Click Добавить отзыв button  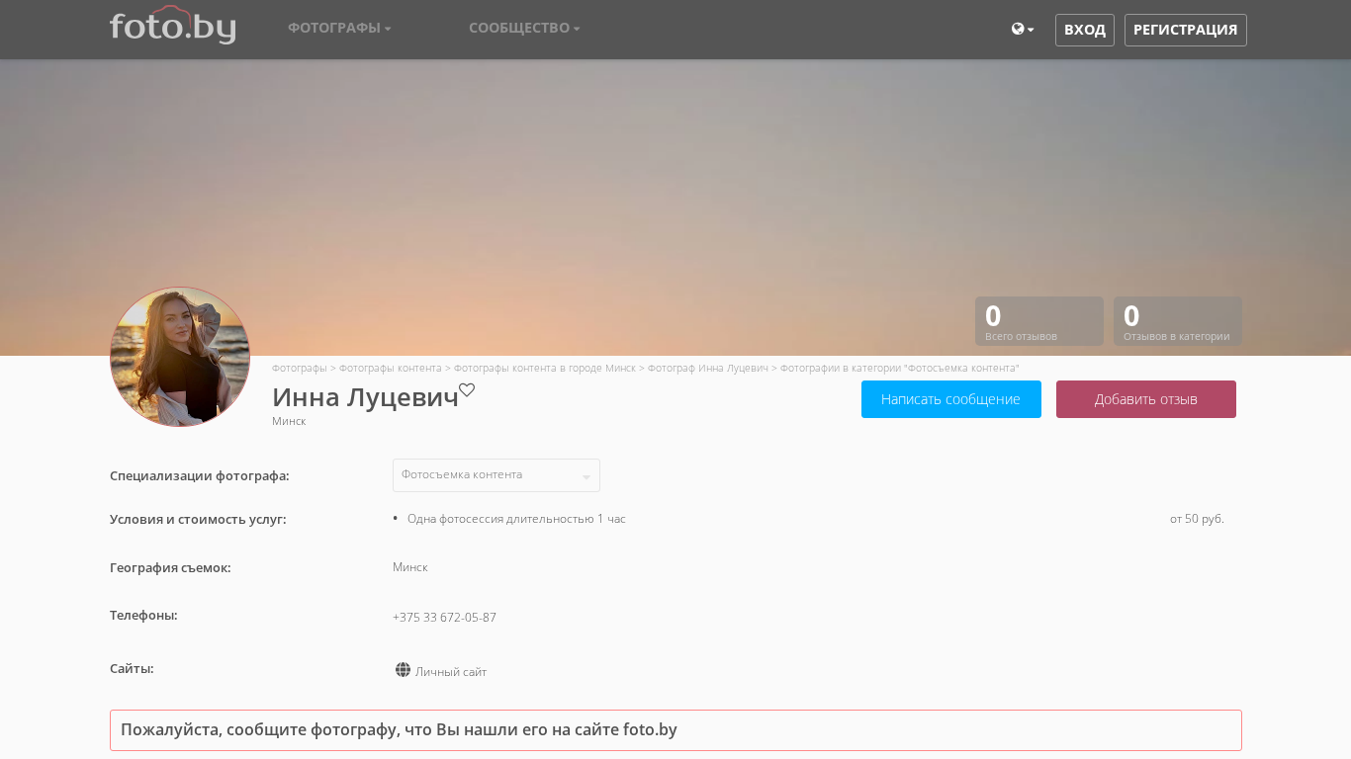pyautogui.click(x=1146, y=399)
